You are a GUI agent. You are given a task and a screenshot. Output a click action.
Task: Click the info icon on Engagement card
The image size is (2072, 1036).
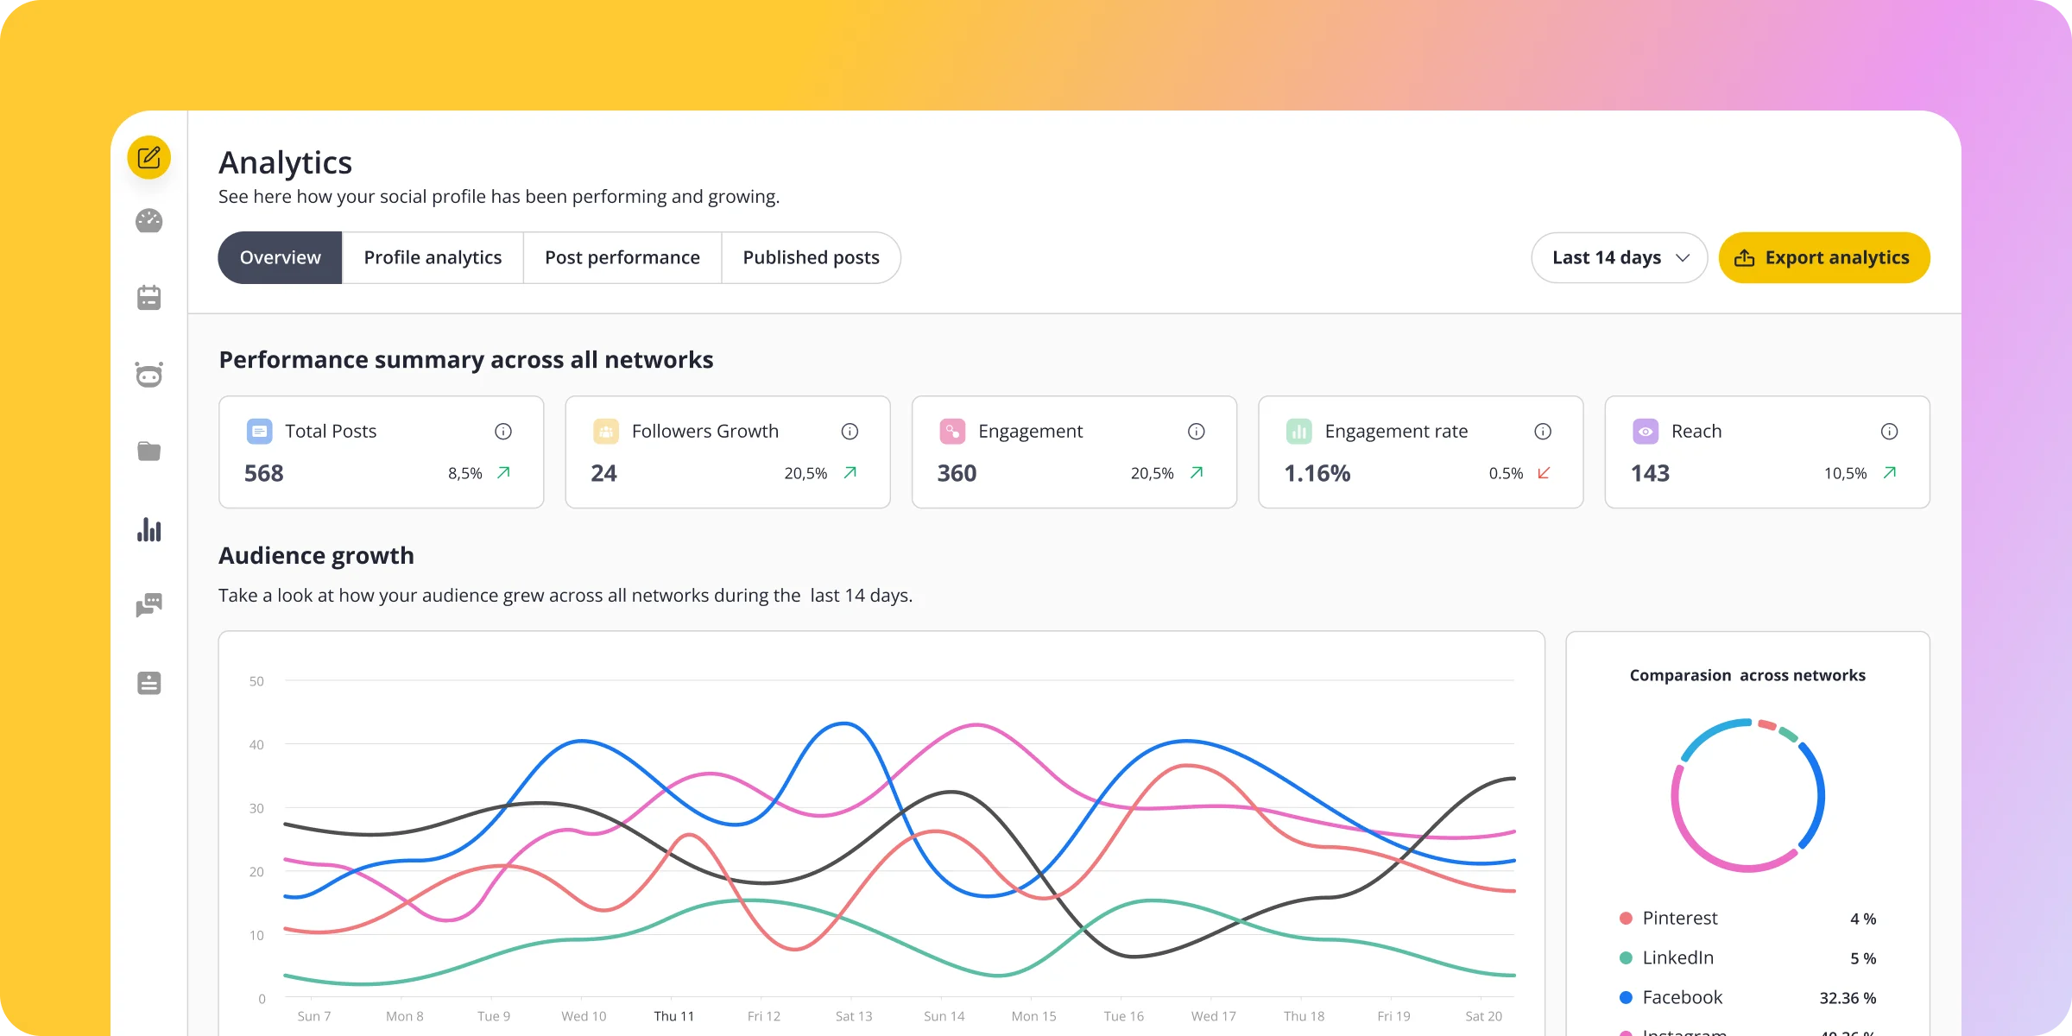tap(1197, 431)
